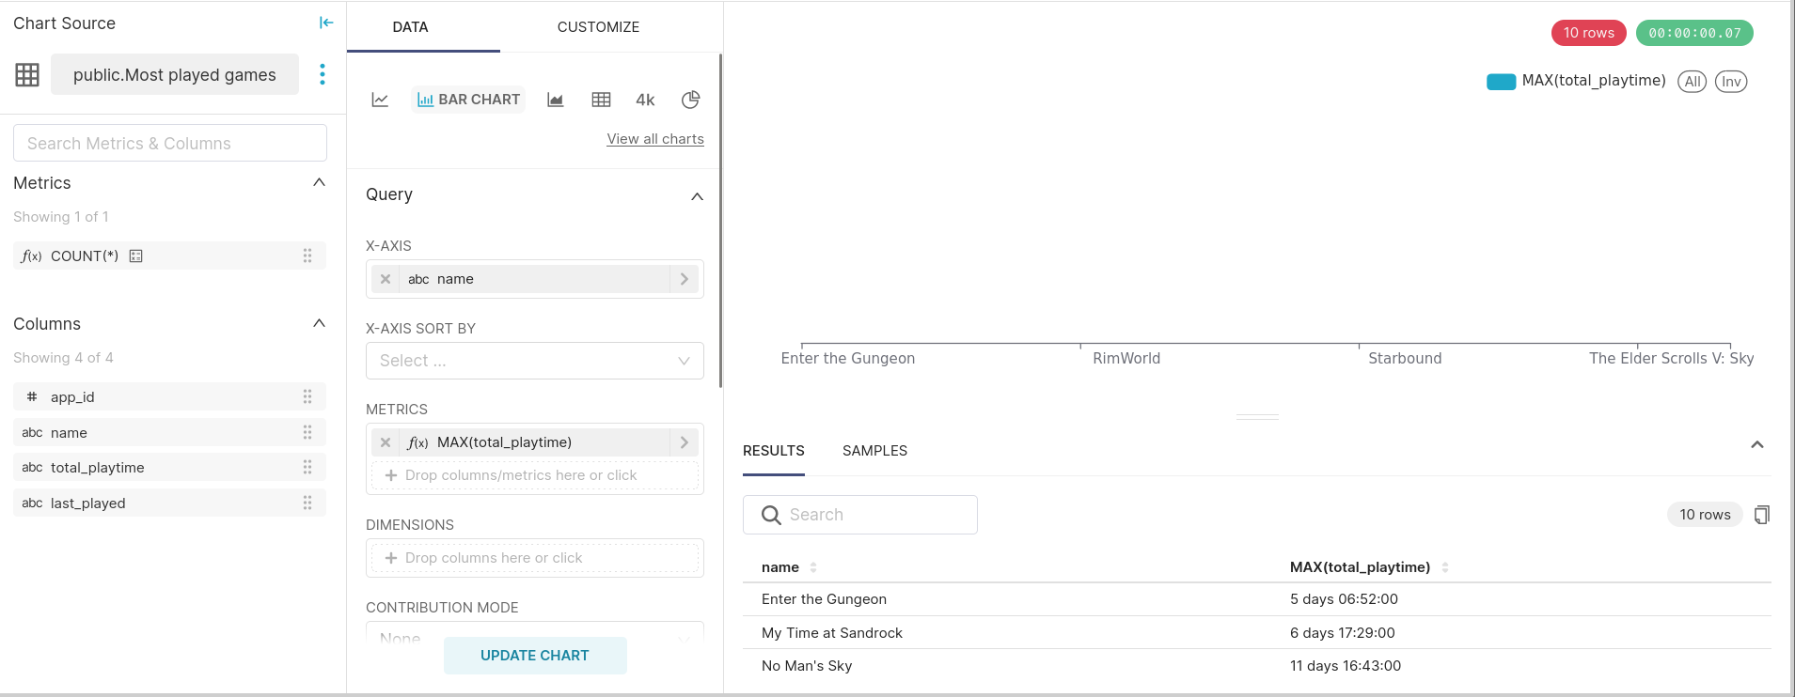Click the Starbound x-axis label

click(1405, 358)
